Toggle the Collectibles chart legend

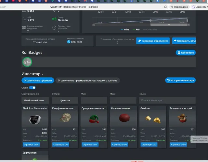pos(150,30)
